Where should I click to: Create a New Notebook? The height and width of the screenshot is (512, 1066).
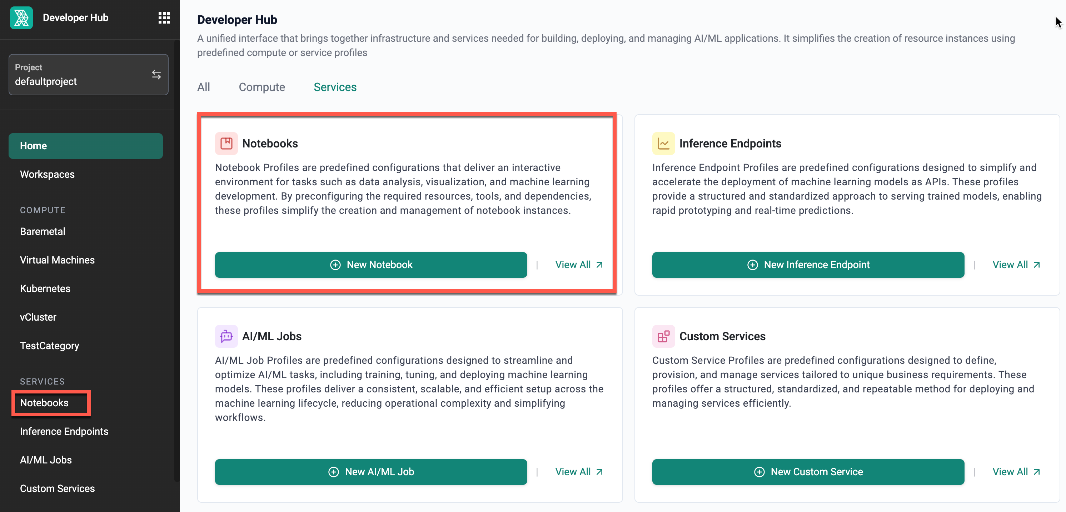pyautogui.click(x=371, y=265)
